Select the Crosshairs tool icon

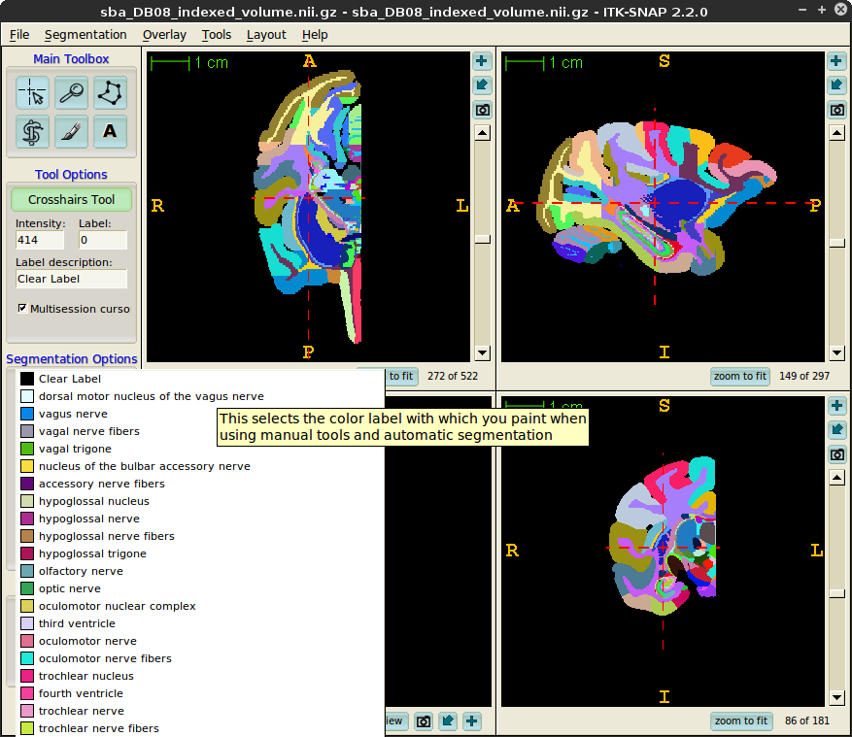click(33, 93)
